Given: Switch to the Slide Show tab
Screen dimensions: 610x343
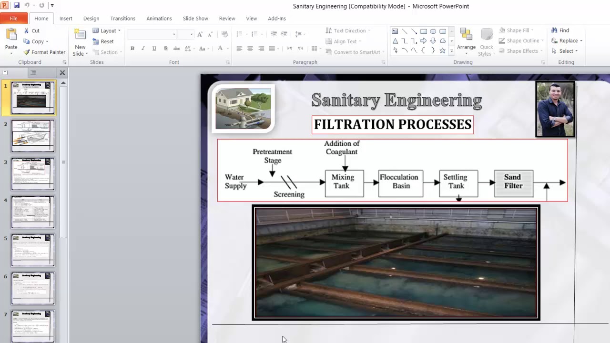Looking at the screenshot, I should (195, 19).
